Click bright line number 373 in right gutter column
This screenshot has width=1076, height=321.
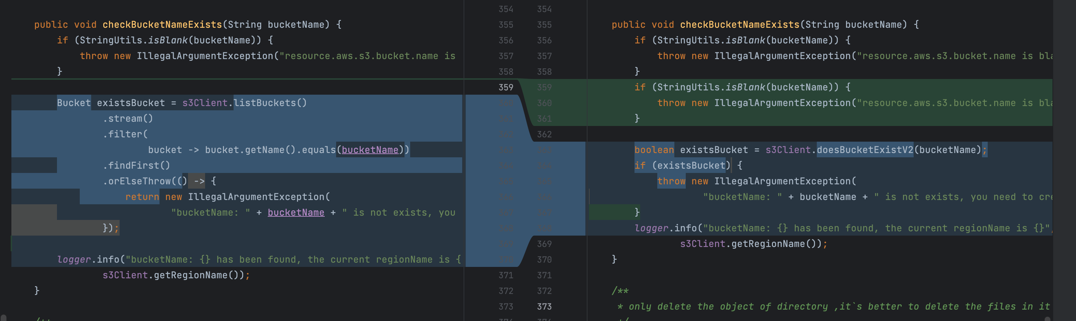click(544, 306)
